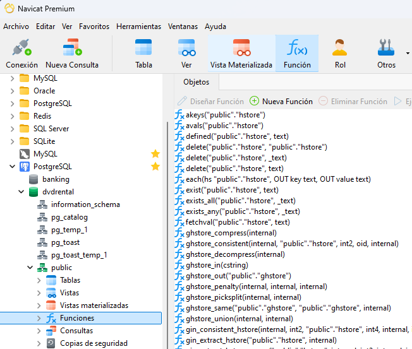Click the Funciones fx icon in tree
This screenshot has height=349, width=412.
51,318
